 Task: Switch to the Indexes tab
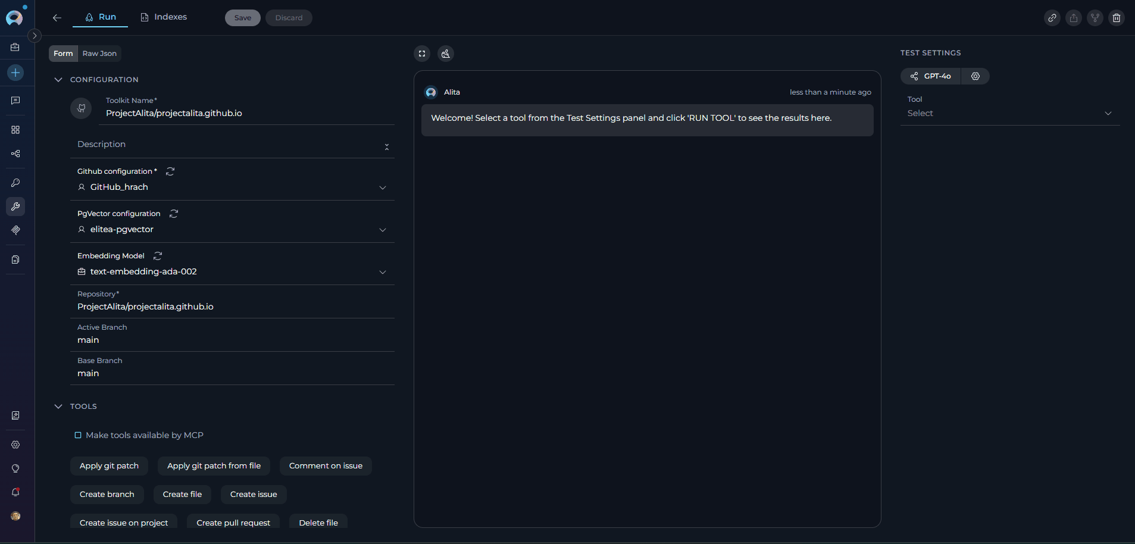click(164, 17)
